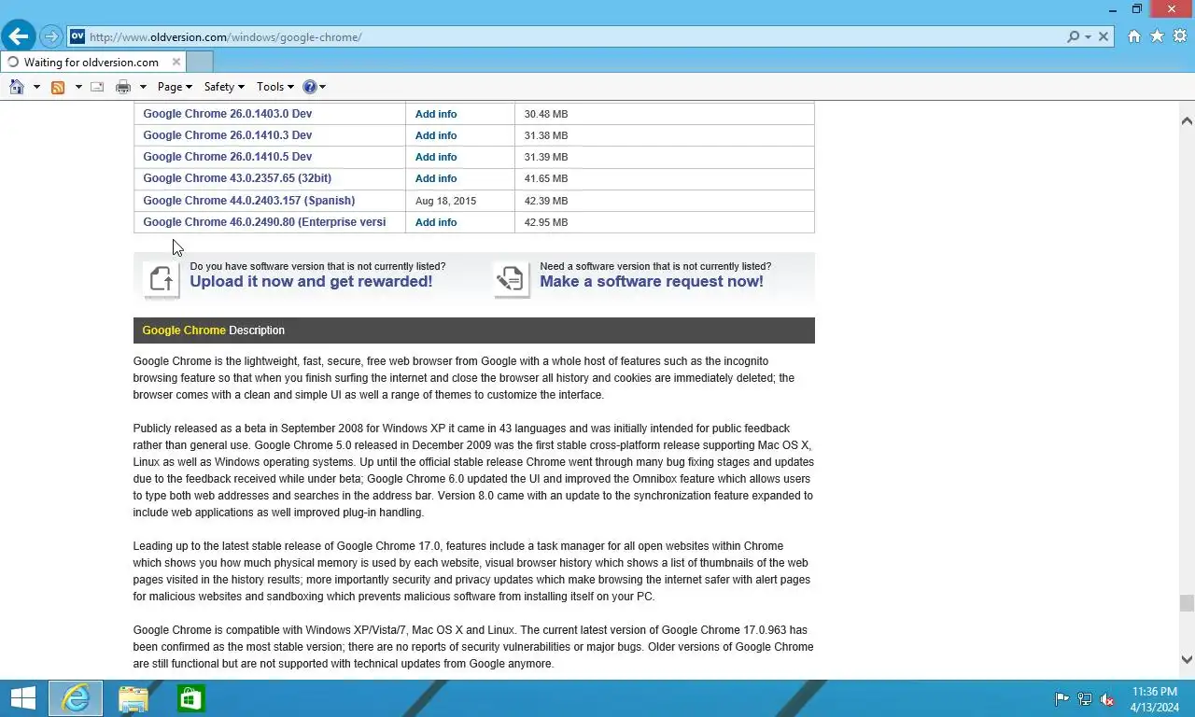1195x717 pixels.
Task: Open the Page menu
Action: pyautogui.click(x=175, y=87)
